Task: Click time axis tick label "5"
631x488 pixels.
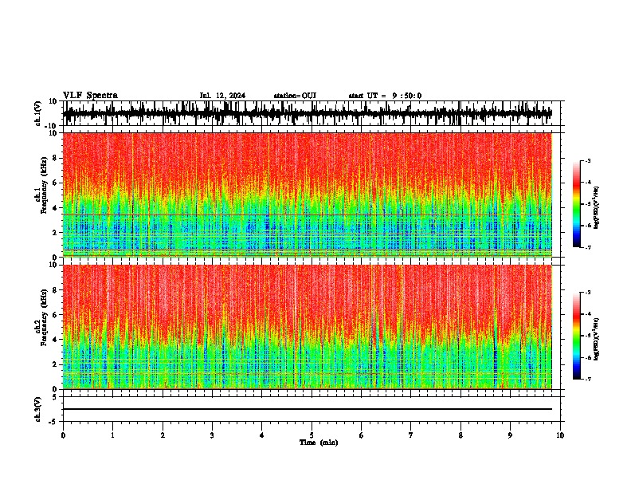Action: point(312,435)
